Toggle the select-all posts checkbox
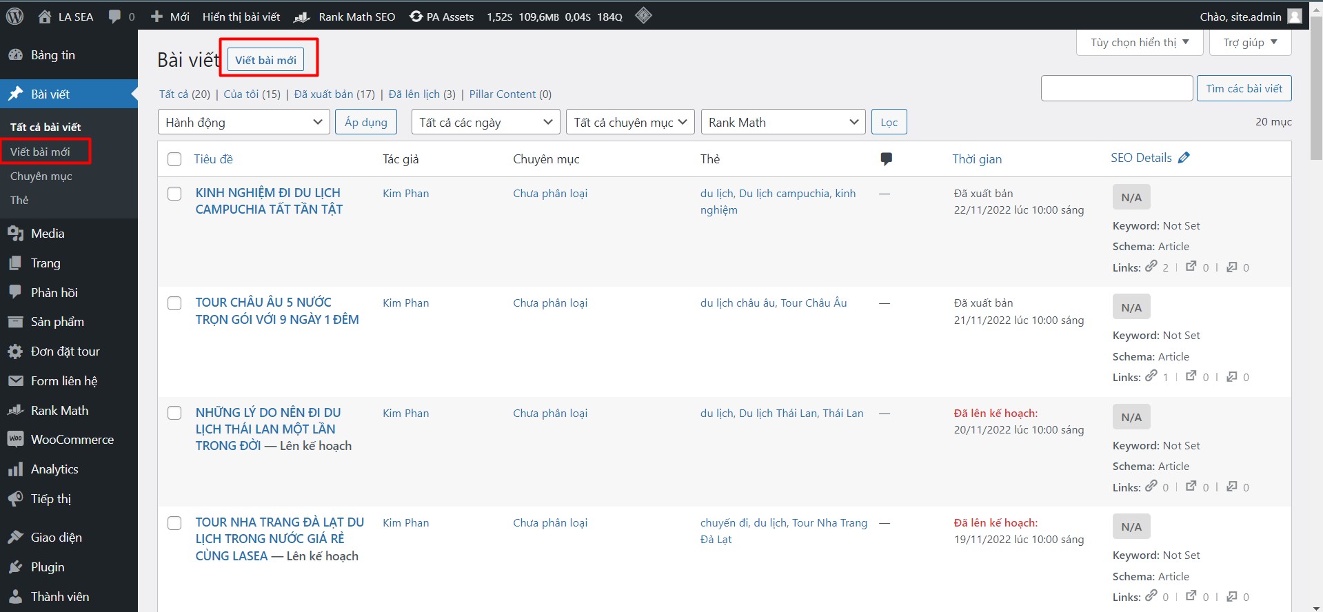The image size is (1323, 612). [x=174, y=159]
